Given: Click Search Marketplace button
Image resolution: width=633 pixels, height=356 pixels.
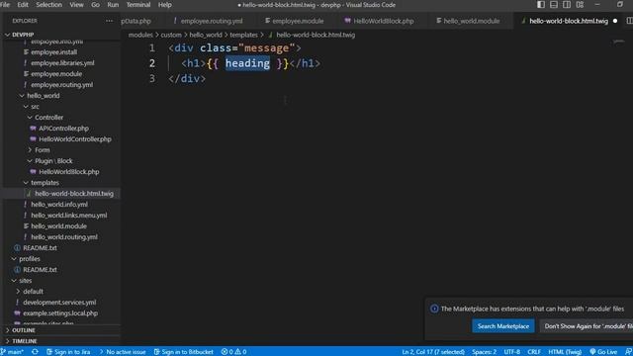Looking at the screenshot, I should (503, 326).
